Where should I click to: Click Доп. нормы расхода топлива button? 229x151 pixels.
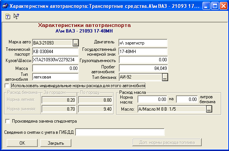click(x=167, y=142)
